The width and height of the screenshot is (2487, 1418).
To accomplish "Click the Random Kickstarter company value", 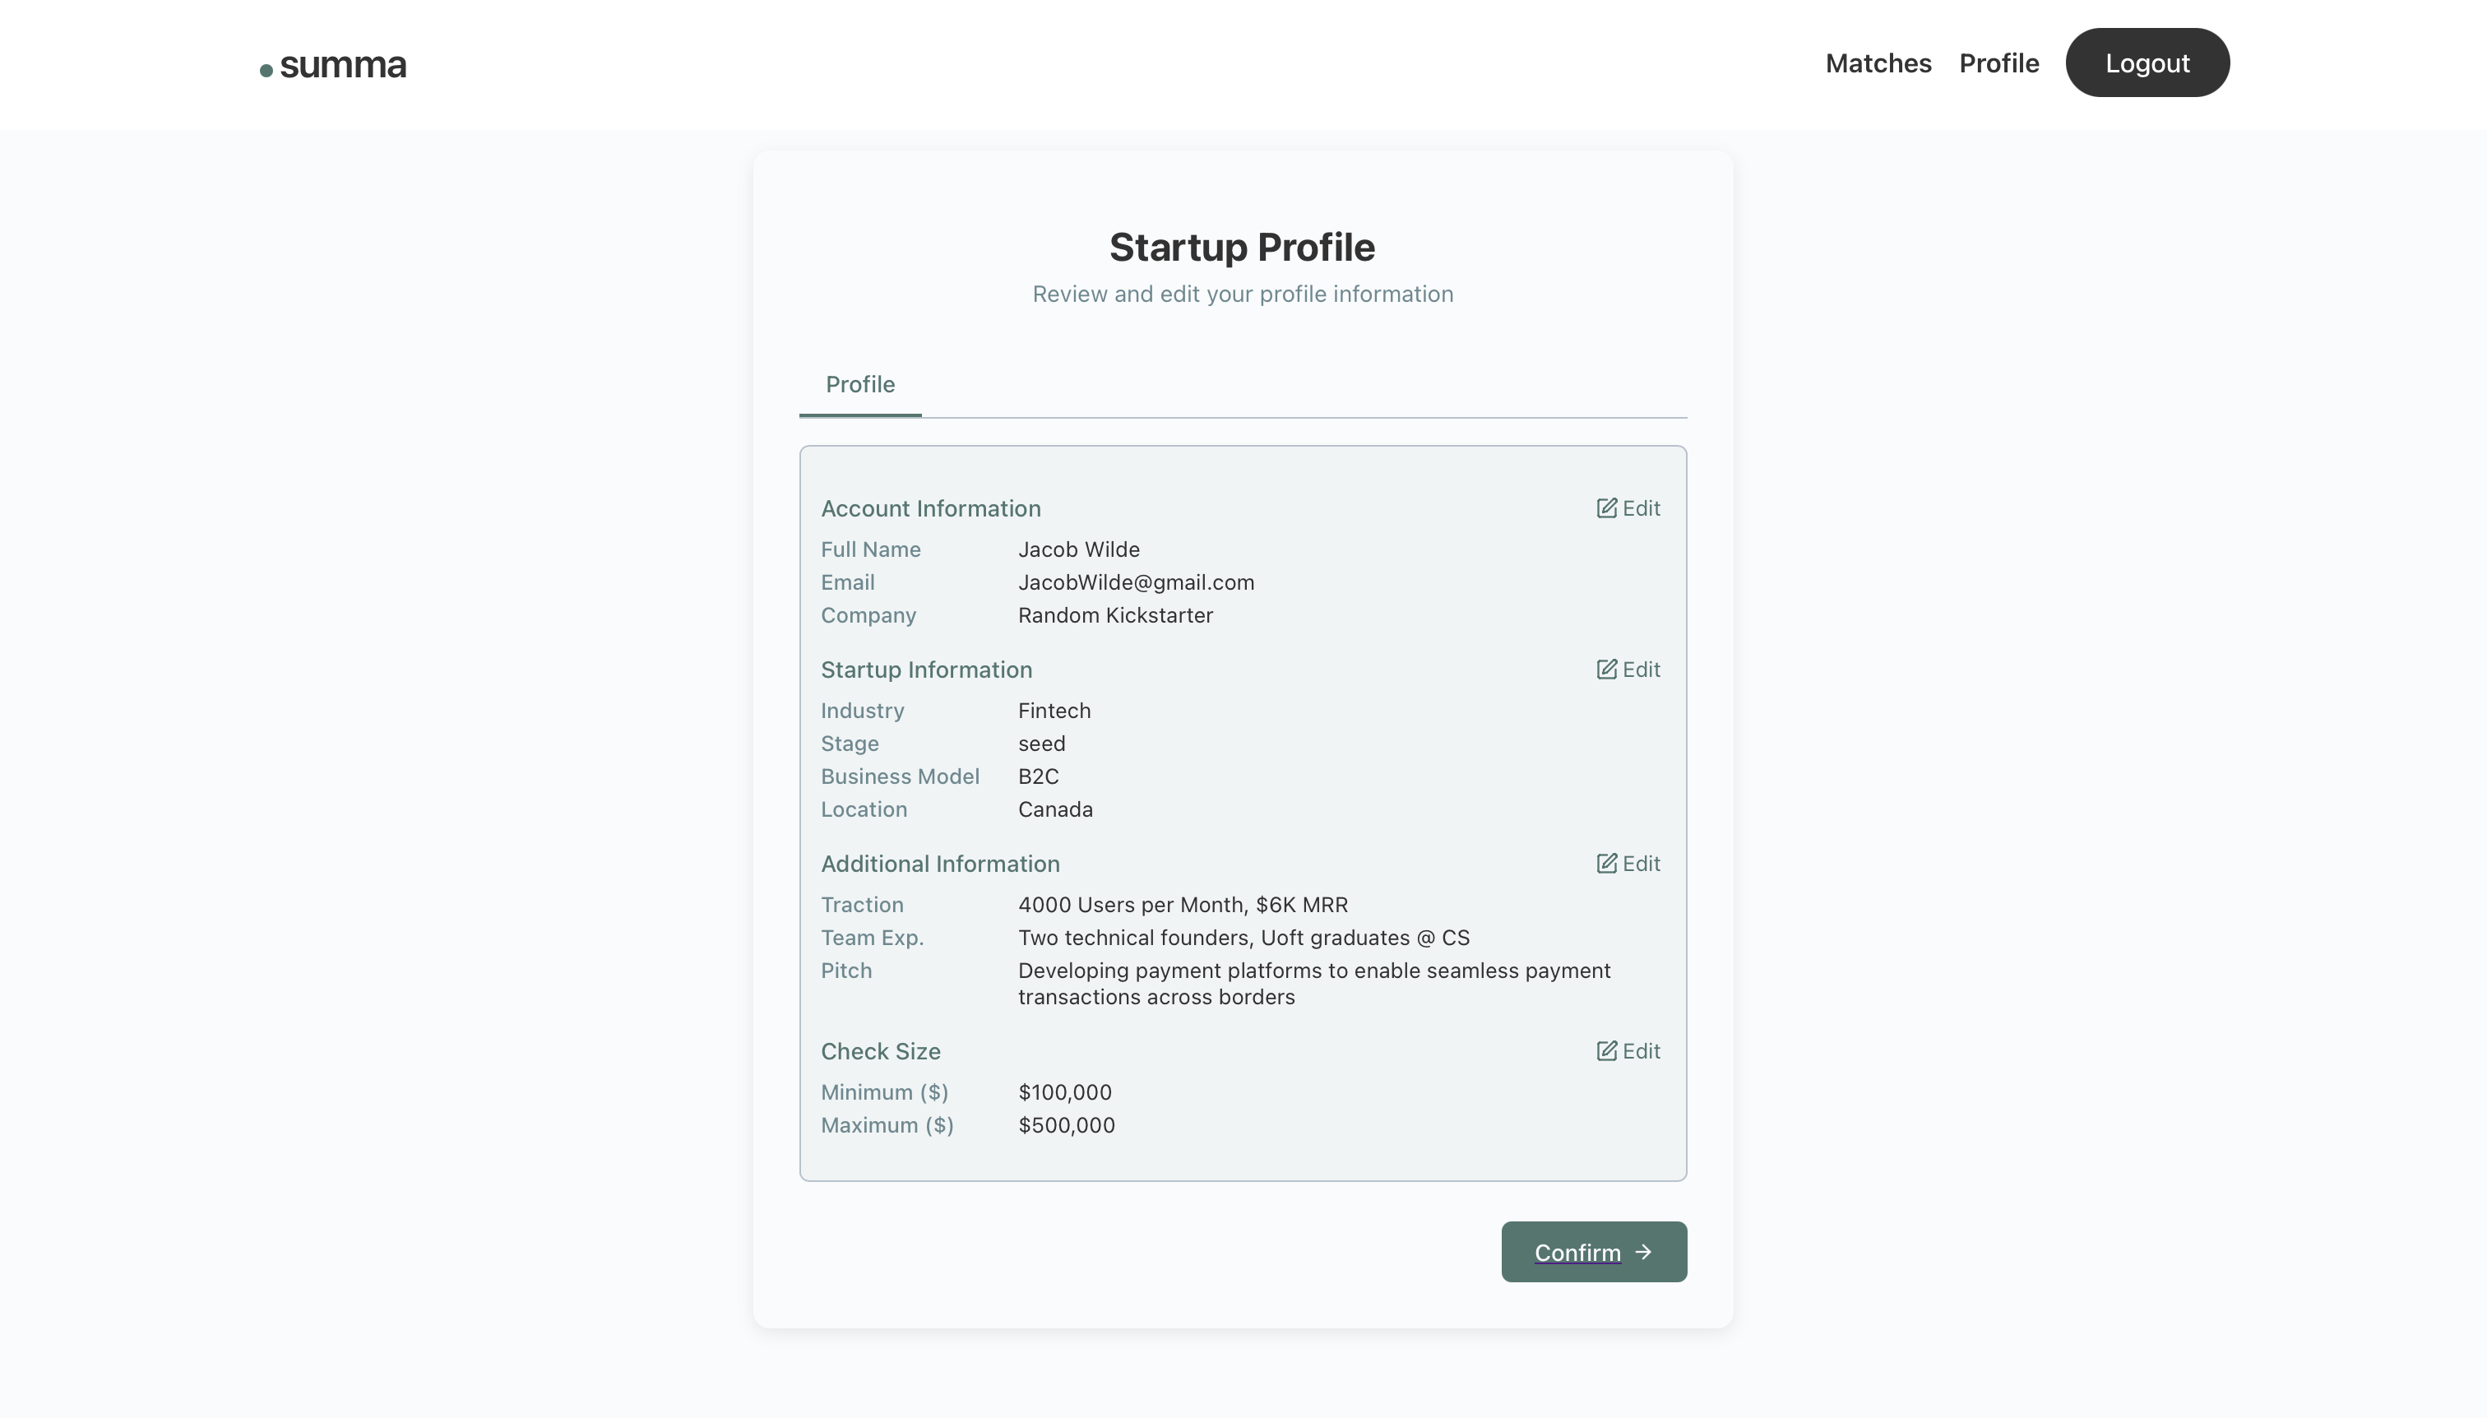I will (x=1115, y=615).
